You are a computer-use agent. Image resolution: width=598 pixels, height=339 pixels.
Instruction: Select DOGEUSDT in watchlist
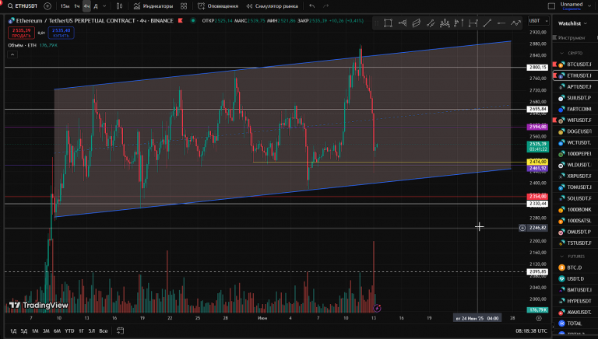[x=575, y=131]
